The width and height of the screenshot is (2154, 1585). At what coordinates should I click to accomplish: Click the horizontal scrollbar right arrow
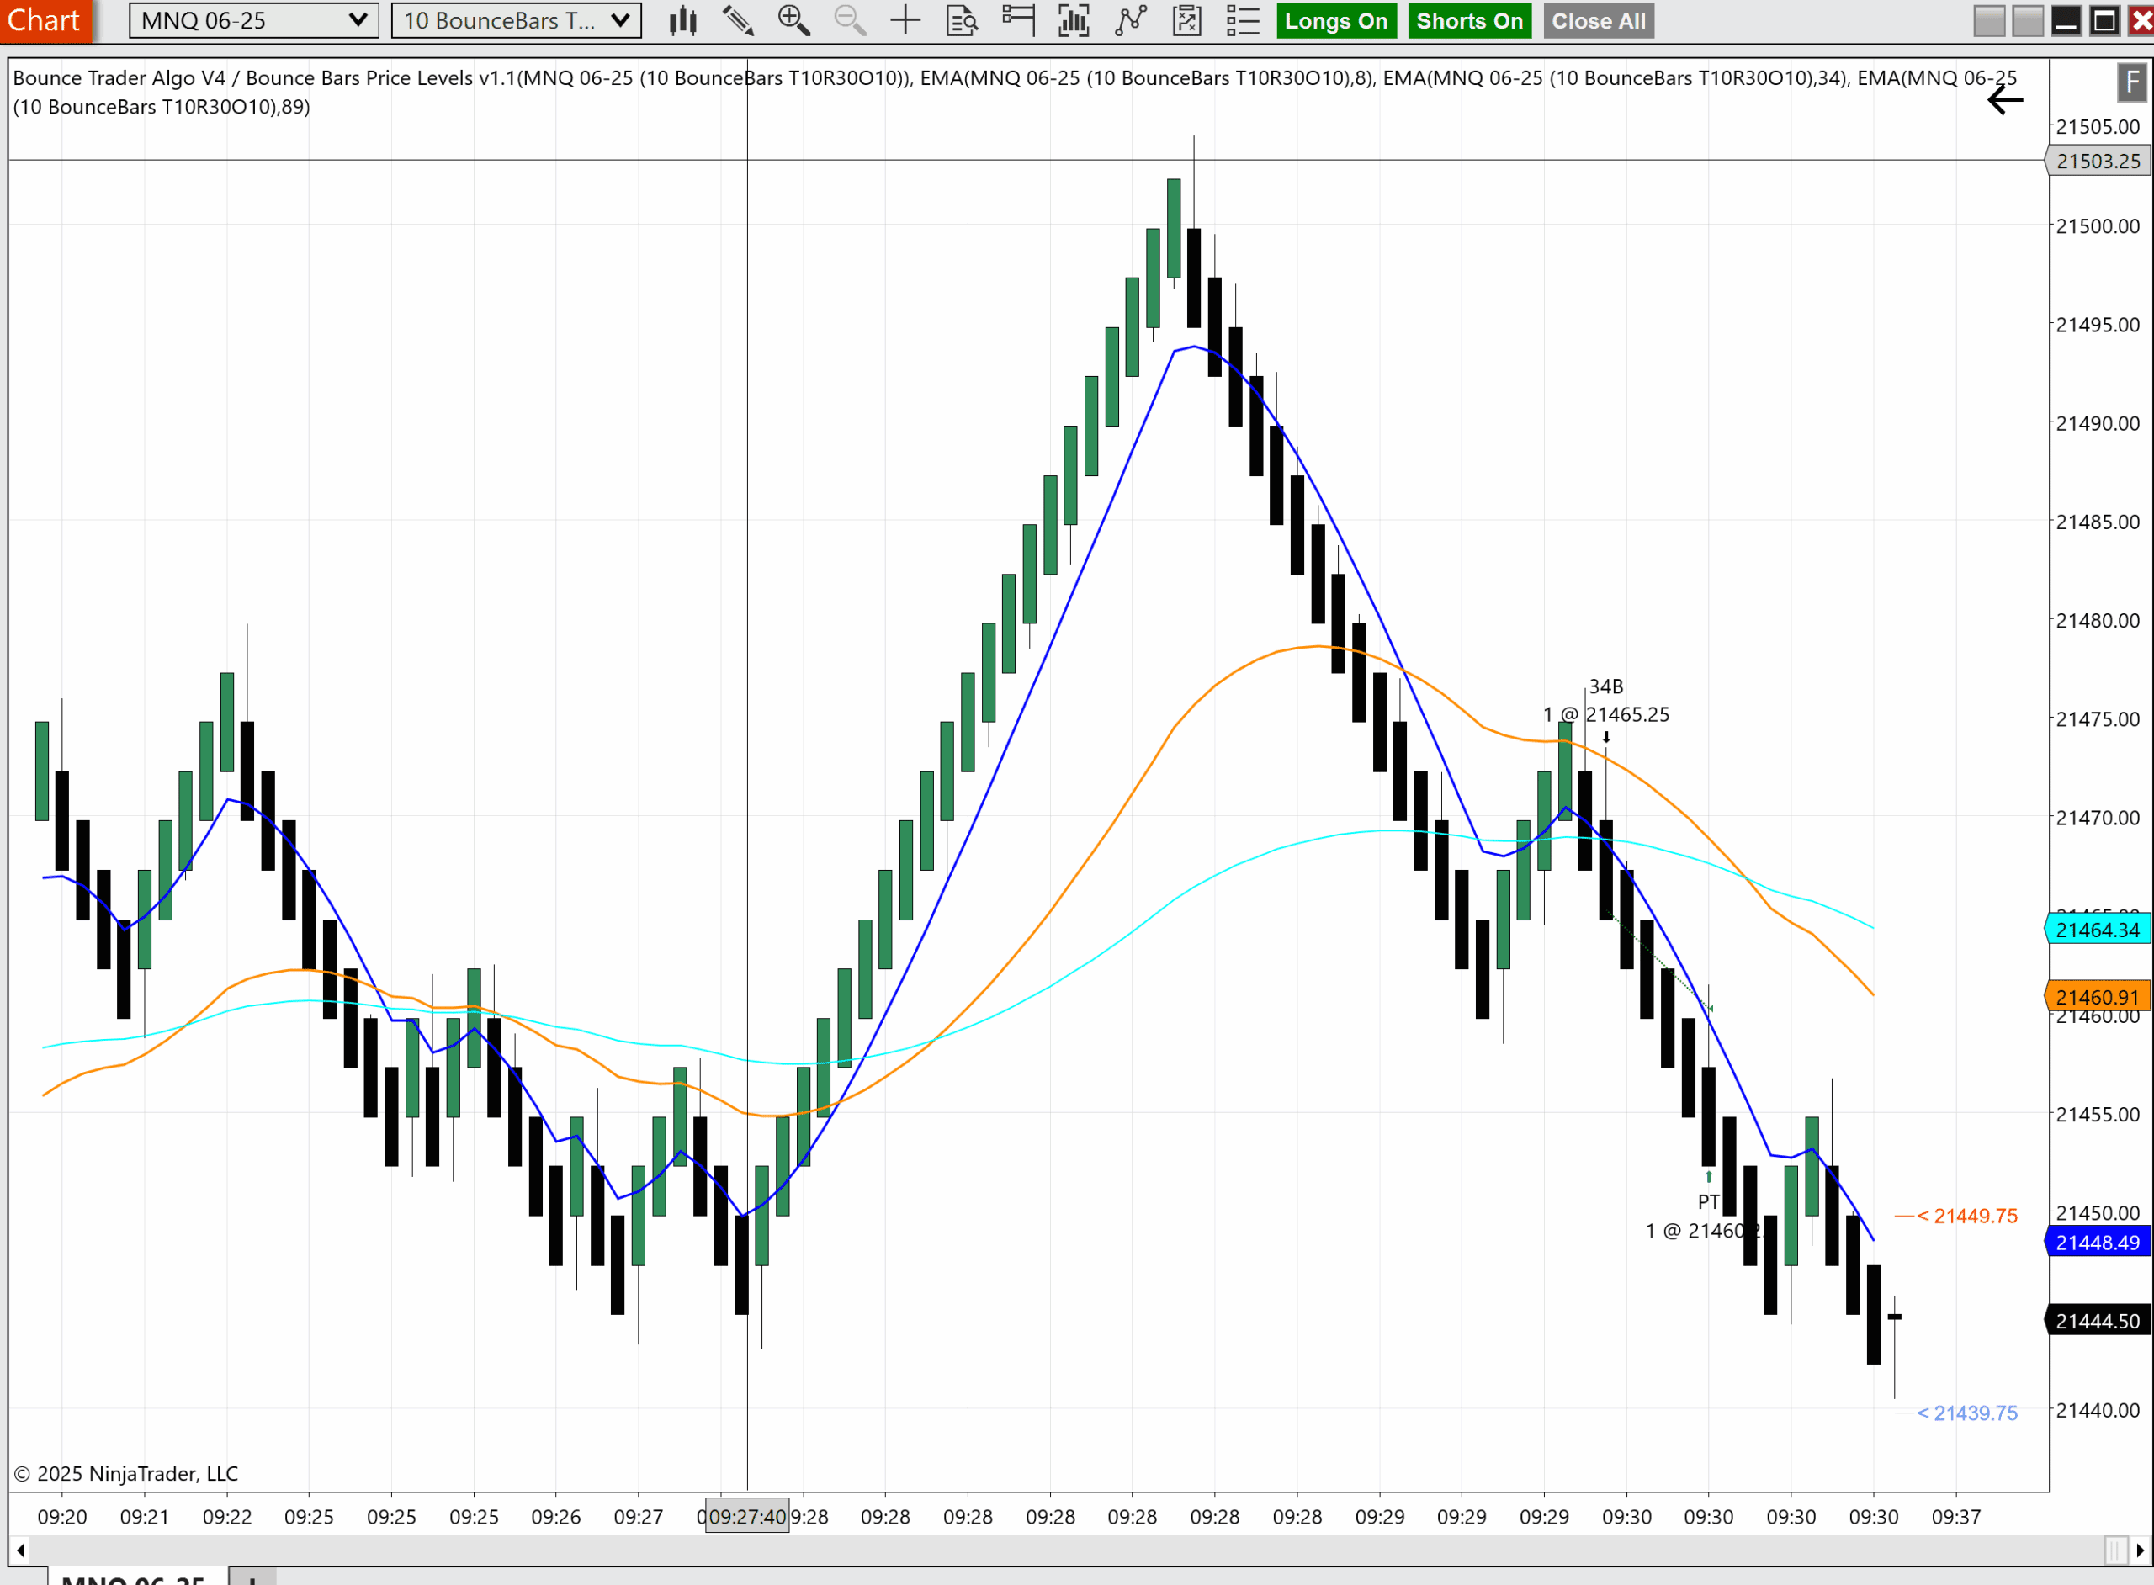coord(2140,1551)
